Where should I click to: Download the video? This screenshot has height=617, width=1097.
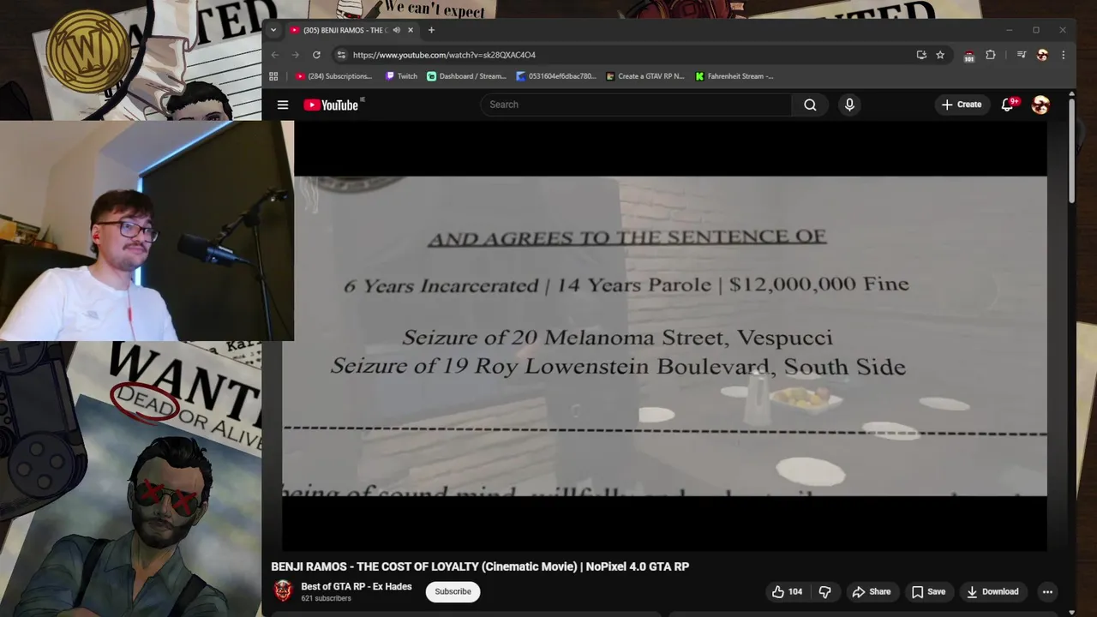(x=992, y=591)
